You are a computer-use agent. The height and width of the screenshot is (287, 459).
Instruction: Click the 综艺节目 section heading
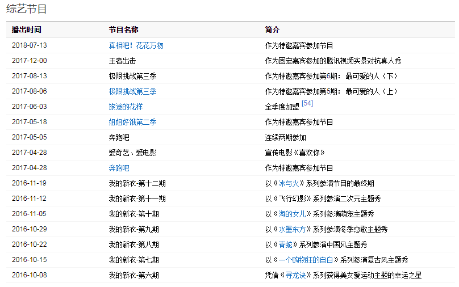click(x=27, y=9)
